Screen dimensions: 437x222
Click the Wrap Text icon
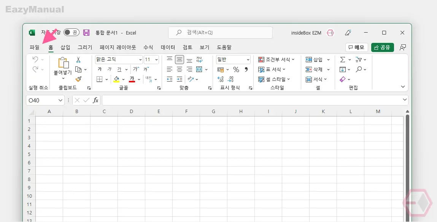[199, 59]
